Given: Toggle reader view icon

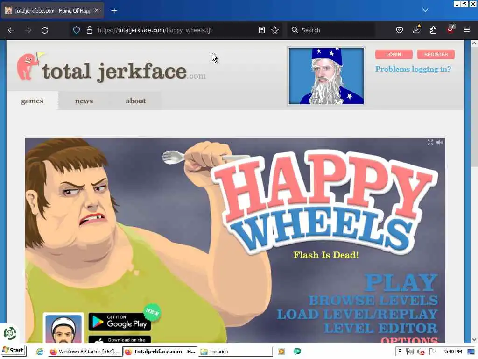Looking at the screenshot, I should pos(261,30).
